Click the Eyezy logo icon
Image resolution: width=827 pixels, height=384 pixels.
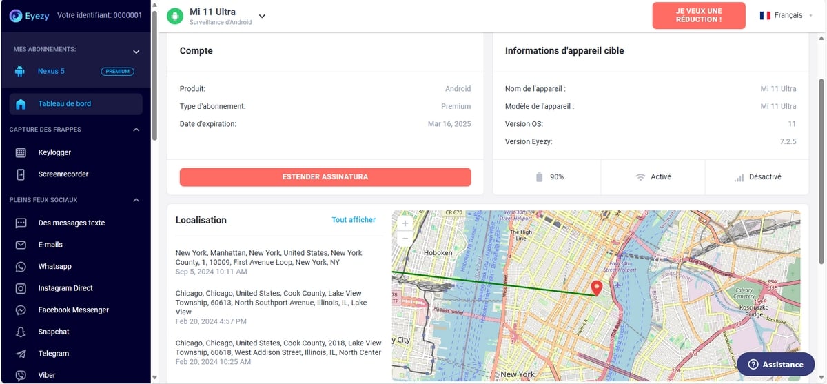click(x=16, y=15)
